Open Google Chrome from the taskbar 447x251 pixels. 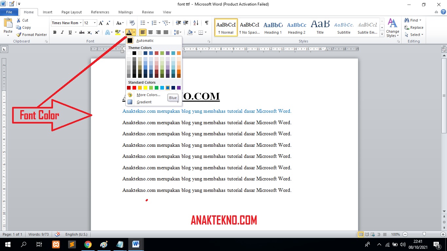pyautogui.click(x=88, y=244)
